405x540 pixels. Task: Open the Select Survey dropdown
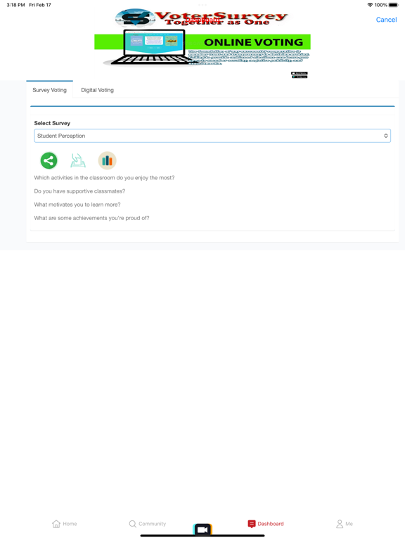point(212,136)
